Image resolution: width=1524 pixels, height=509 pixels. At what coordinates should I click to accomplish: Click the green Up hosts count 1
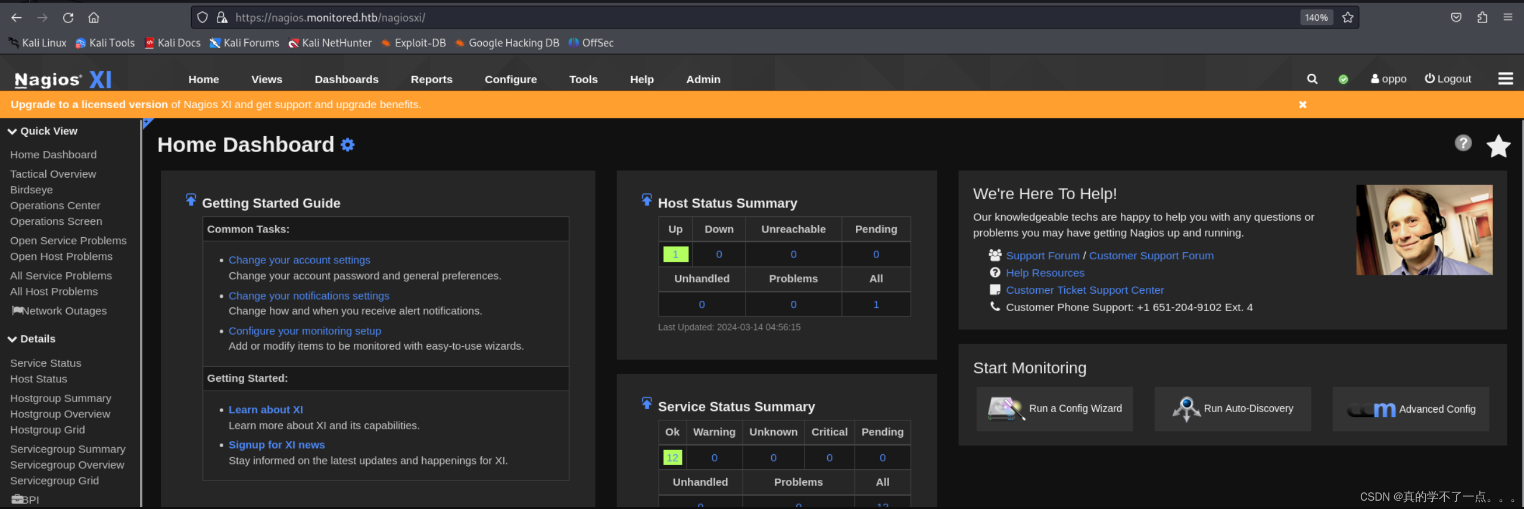point(675,254)
